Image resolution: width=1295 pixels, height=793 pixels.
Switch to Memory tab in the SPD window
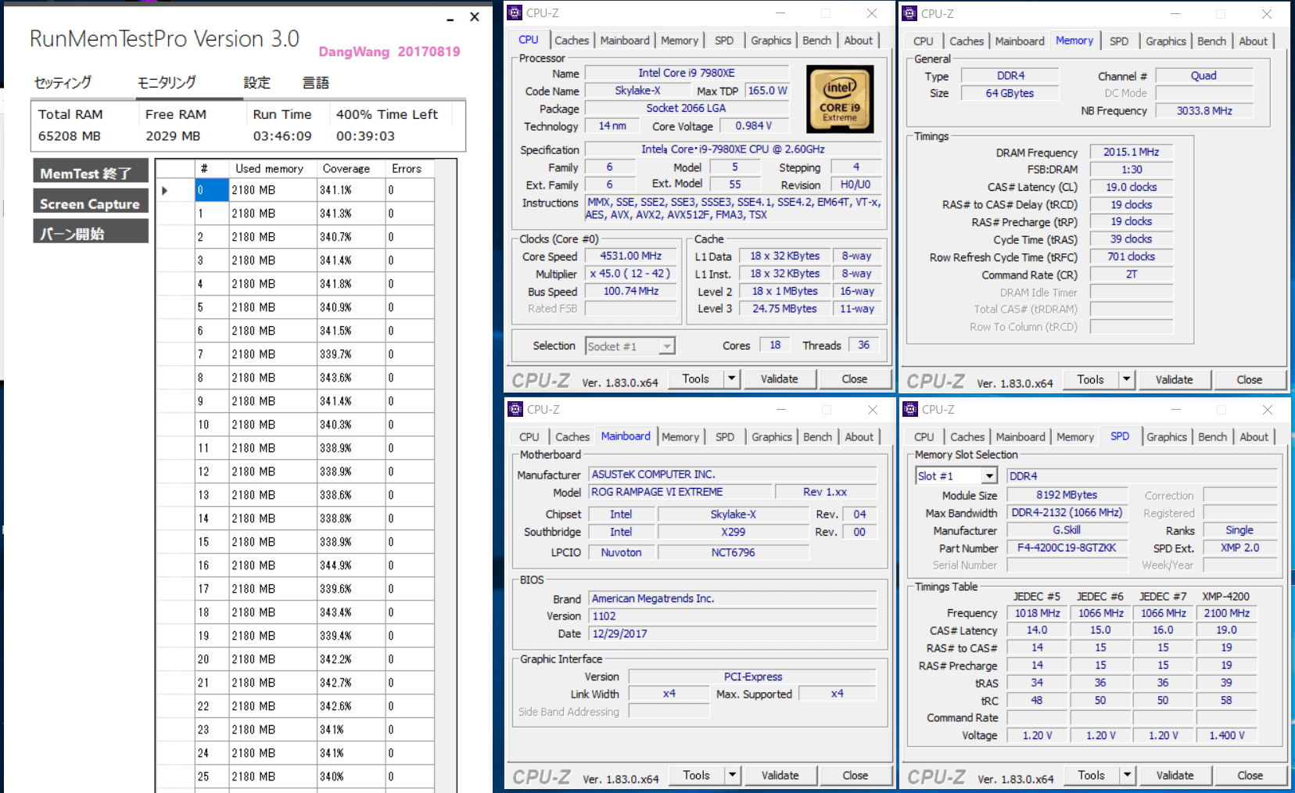click(1075, 436)
